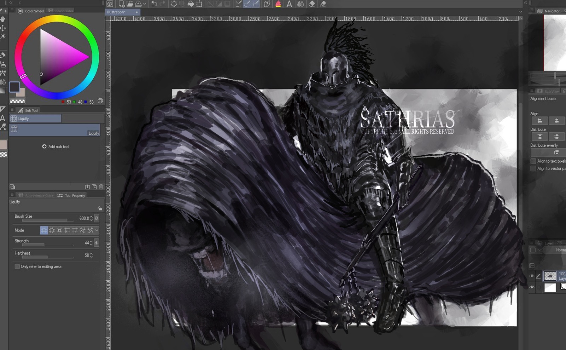Select the top layer thumbnail

point(550,276)
